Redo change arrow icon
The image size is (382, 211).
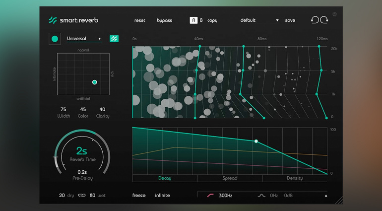[x=324, y=20]
